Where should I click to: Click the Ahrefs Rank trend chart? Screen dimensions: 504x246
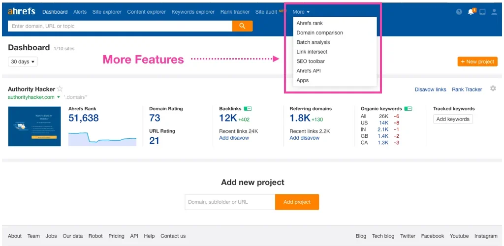pyautogui.click(x=102, y=139)
